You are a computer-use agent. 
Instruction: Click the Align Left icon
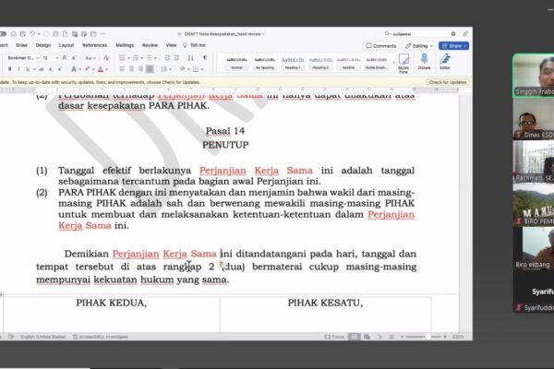pos(122,69)
